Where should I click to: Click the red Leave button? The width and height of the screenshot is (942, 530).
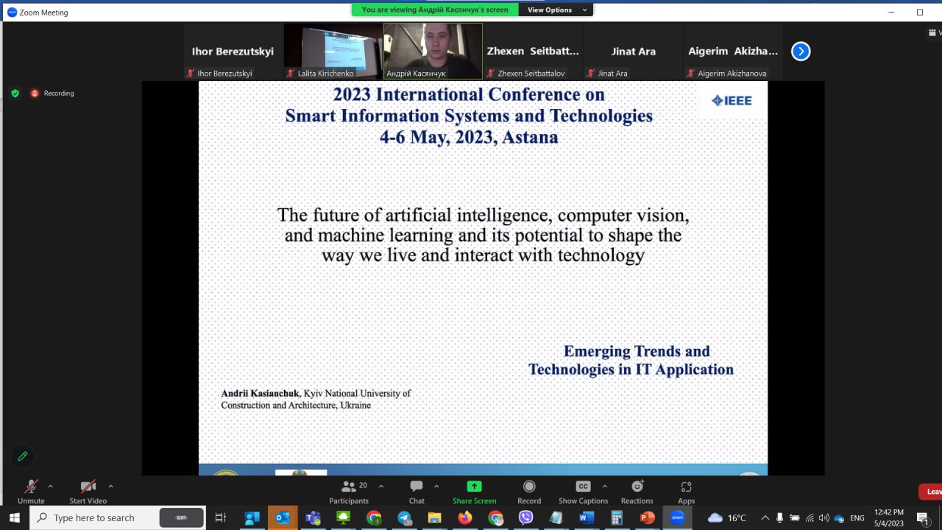tap(932, 492)
